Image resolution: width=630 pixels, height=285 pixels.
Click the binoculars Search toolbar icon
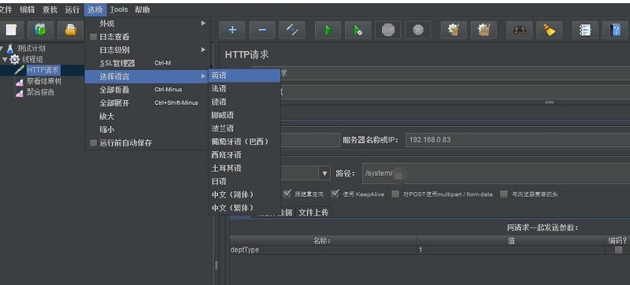click(x=519, y=30)
